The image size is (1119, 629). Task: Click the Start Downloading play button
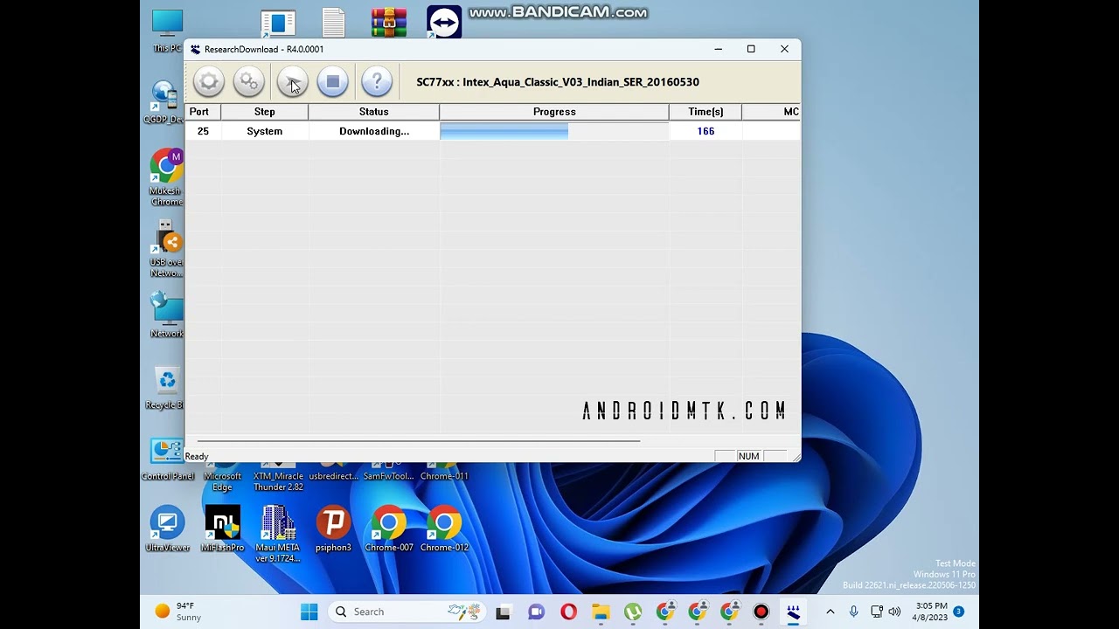click(x=292, y=82)
